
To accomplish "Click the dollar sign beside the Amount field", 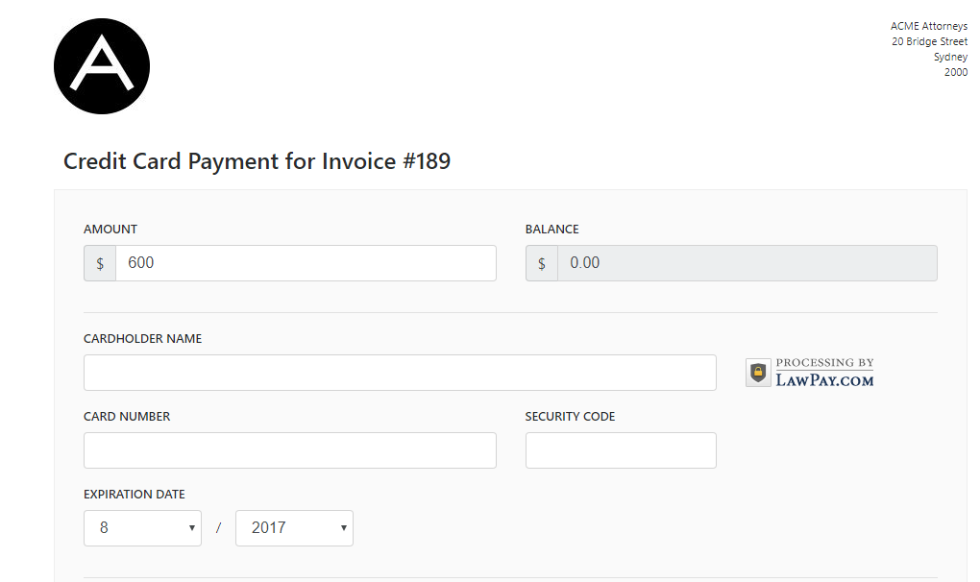I will [x=100, y=262].
